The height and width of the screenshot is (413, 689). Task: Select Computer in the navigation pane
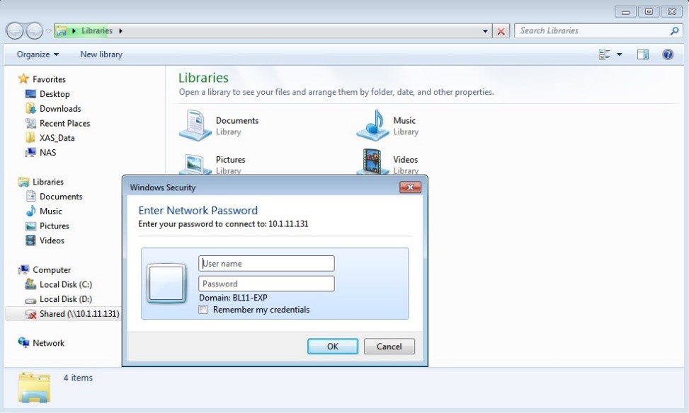point(52,270)
